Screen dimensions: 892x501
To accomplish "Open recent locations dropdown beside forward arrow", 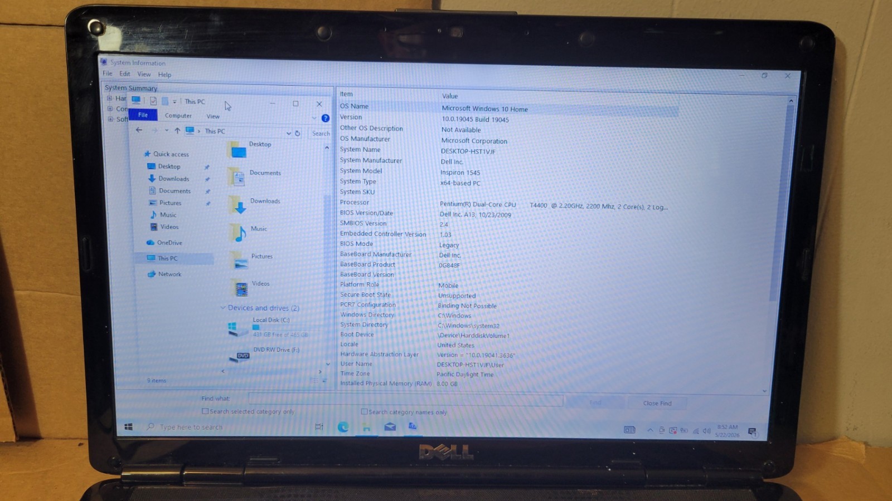I will tap(166, 131).
